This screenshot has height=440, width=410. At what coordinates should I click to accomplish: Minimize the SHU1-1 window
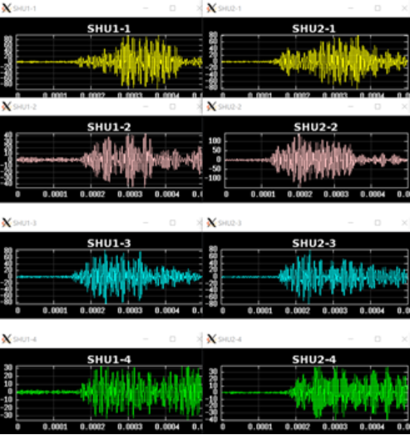tap(146, 8)
